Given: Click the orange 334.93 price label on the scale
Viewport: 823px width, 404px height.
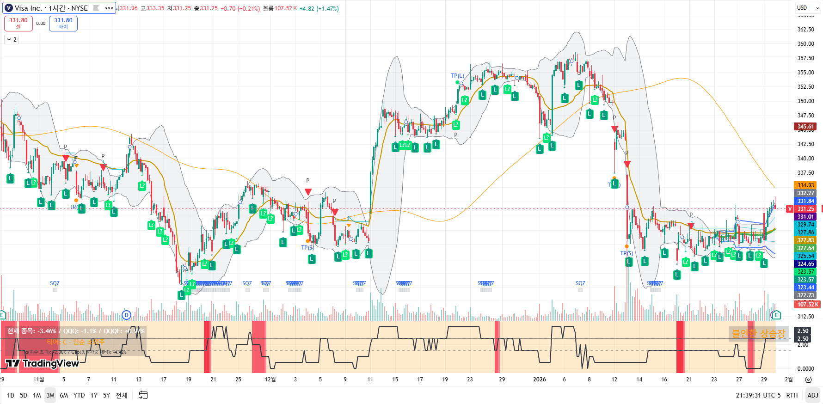Looking at the screenshot, I should [x=805, y=185].
